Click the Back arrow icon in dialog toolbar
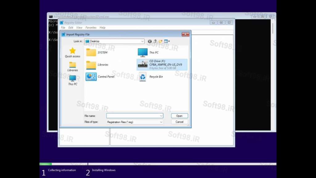 pos(150,41)
